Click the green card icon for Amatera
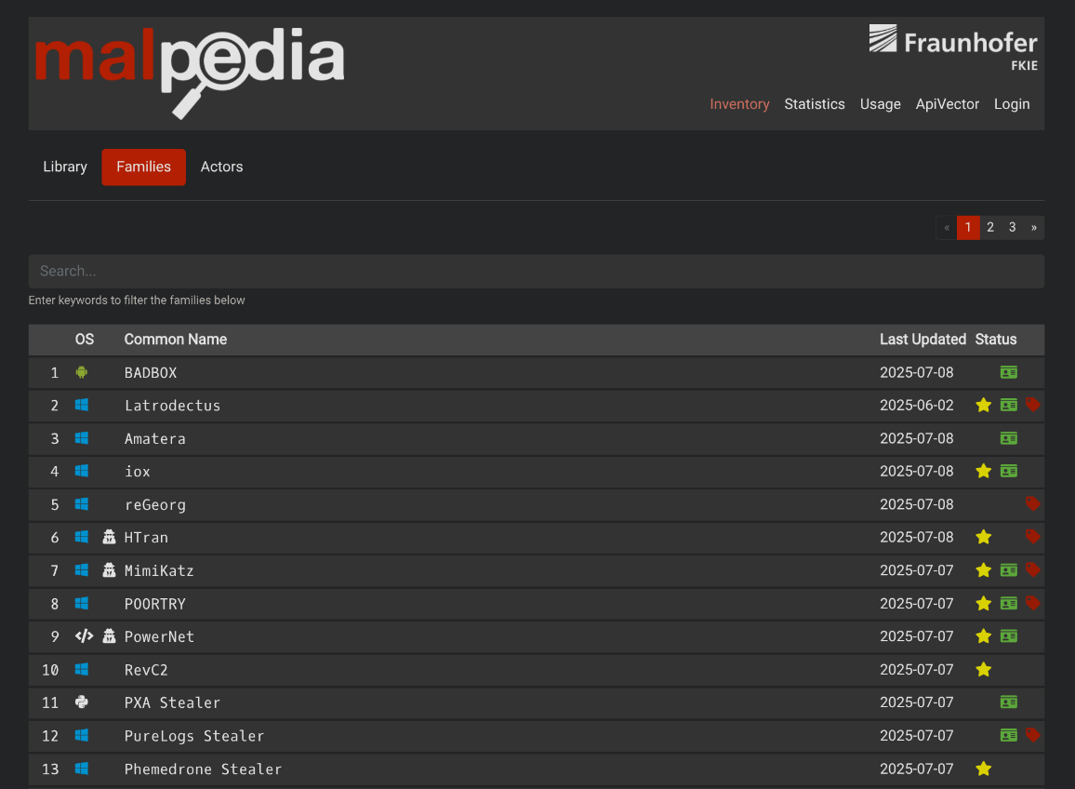This screenshot has height=789, width=1075. pyautogui.click(x=1008, y=438)
